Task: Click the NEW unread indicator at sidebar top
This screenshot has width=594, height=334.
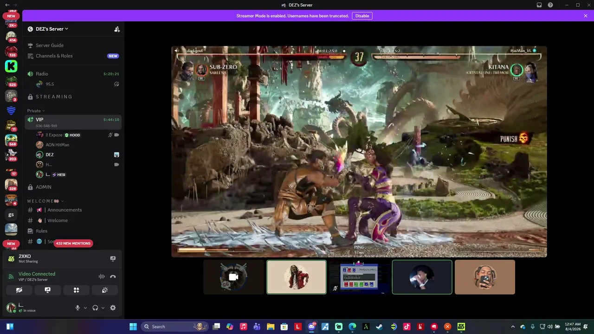Action: coord(11,16)
